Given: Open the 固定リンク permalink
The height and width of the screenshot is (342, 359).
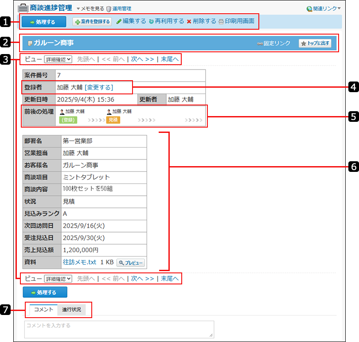Looking at the screenshot, I should 273,43.
